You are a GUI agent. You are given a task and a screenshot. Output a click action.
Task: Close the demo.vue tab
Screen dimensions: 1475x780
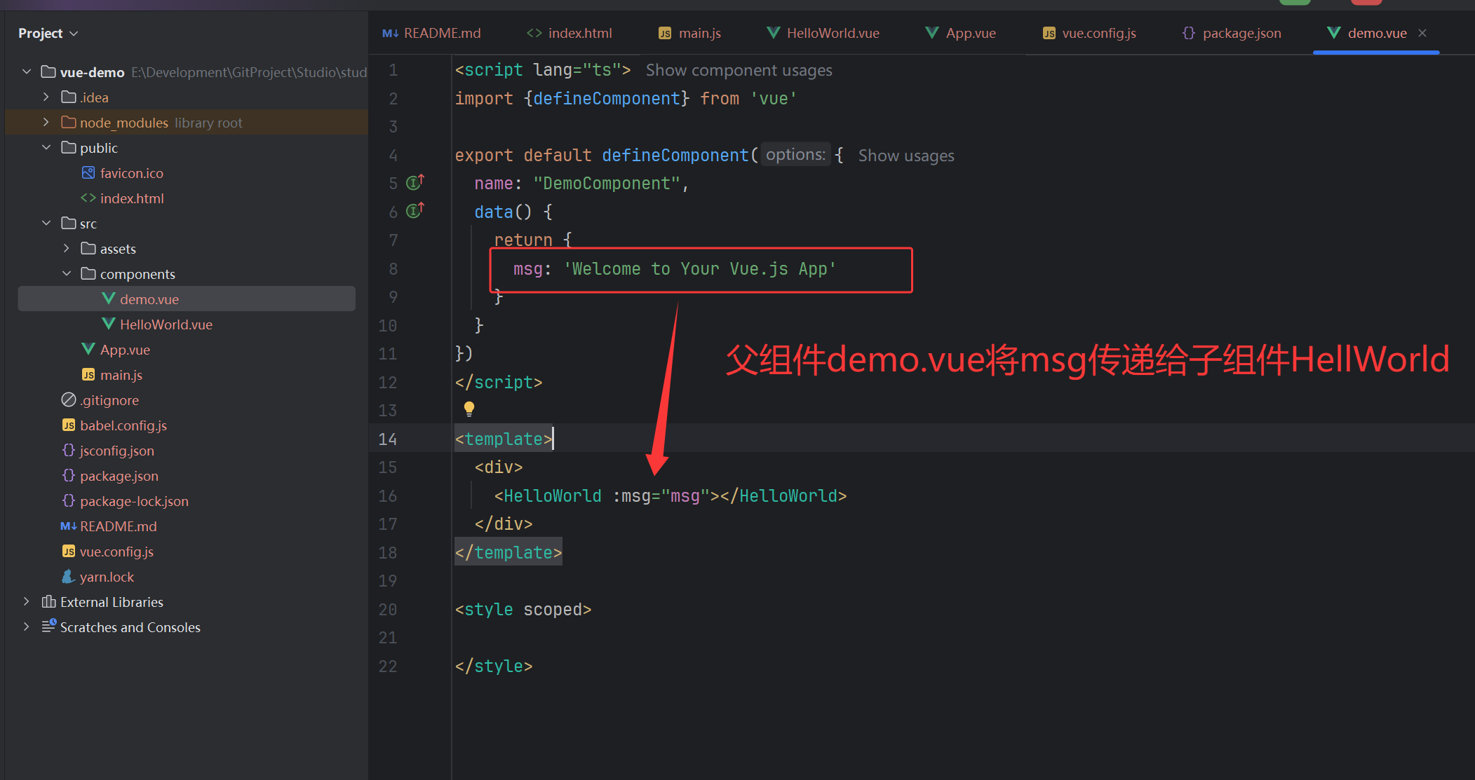point(1422,33)
